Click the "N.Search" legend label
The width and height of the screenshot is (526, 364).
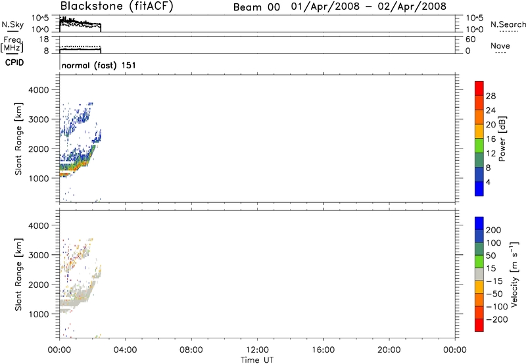pyautogui.click(x=508, y=24)
